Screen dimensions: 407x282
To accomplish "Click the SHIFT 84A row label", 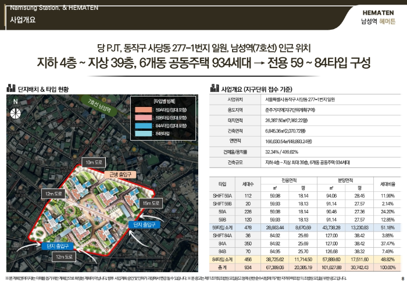I will click(222, 235).
